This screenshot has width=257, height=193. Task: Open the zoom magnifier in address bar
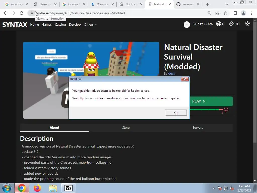pos(209,13)
